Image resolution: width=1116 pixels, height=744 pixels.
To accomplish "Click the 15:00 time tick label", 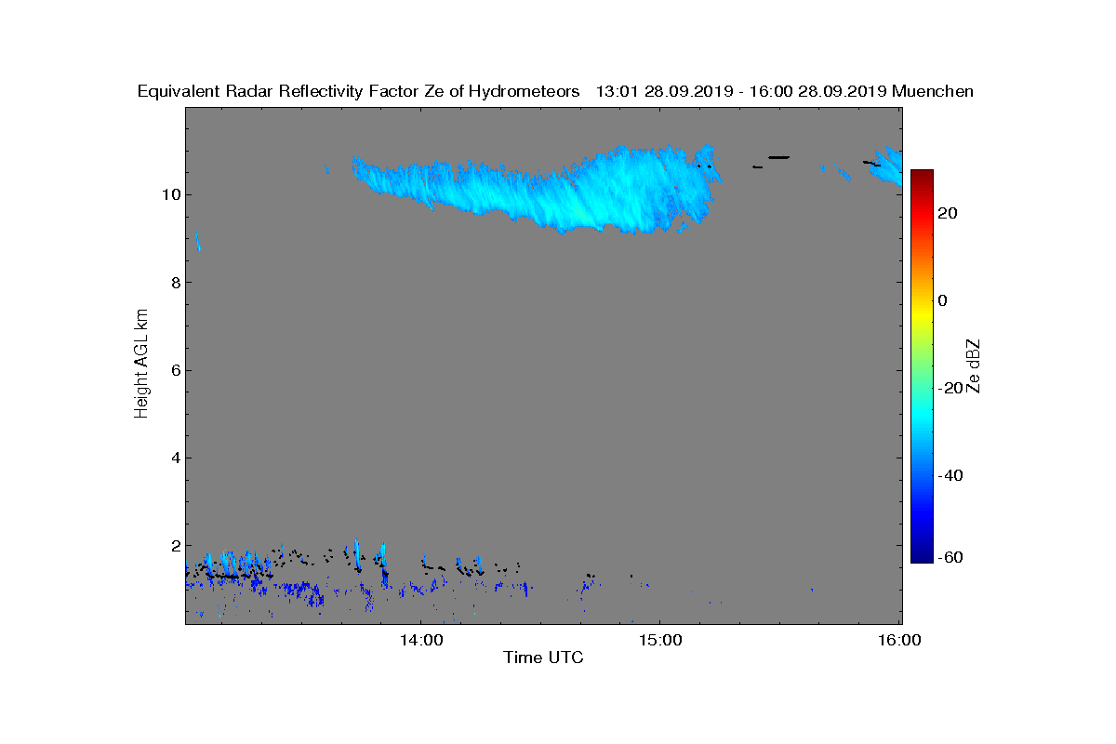I will coord(659,641).
